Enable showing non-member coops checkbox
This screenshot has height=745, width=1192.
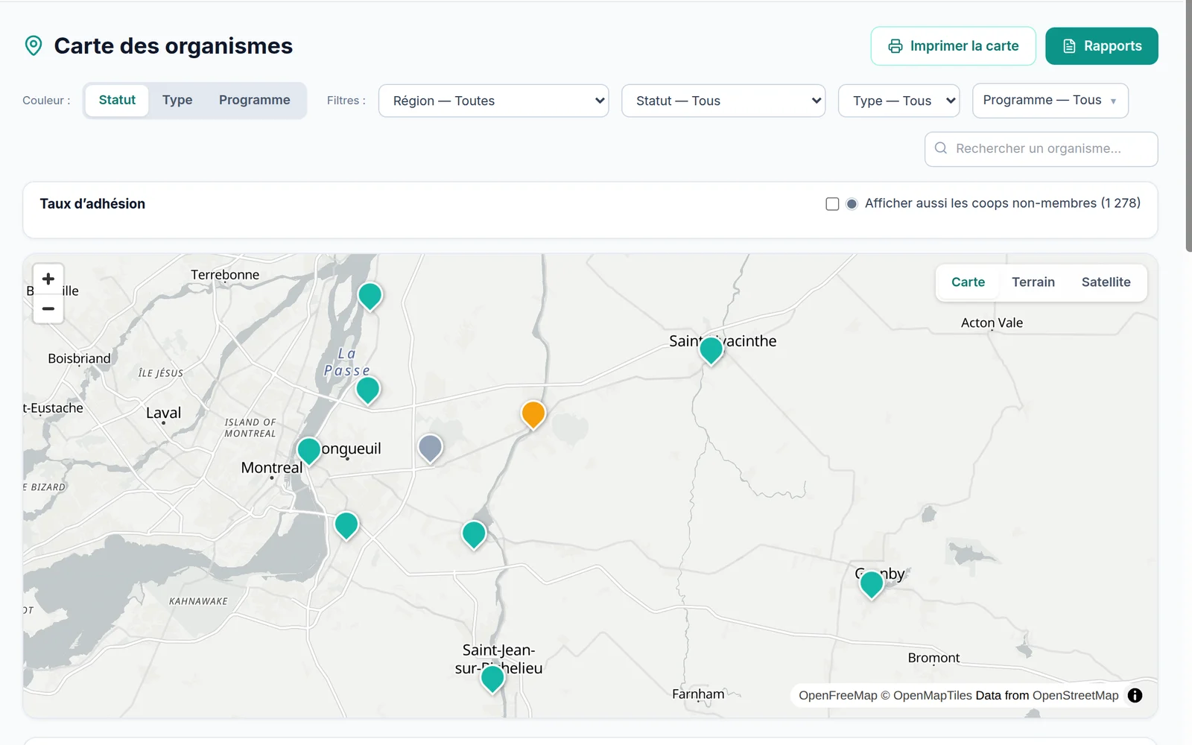tap(833, 204)
